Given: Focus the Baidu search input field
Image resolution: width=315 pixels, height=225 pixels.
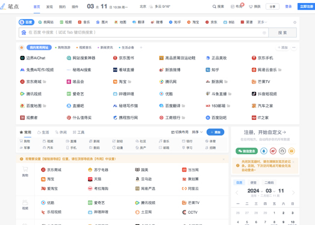Looking at the screenshot, I should point(143,32).
